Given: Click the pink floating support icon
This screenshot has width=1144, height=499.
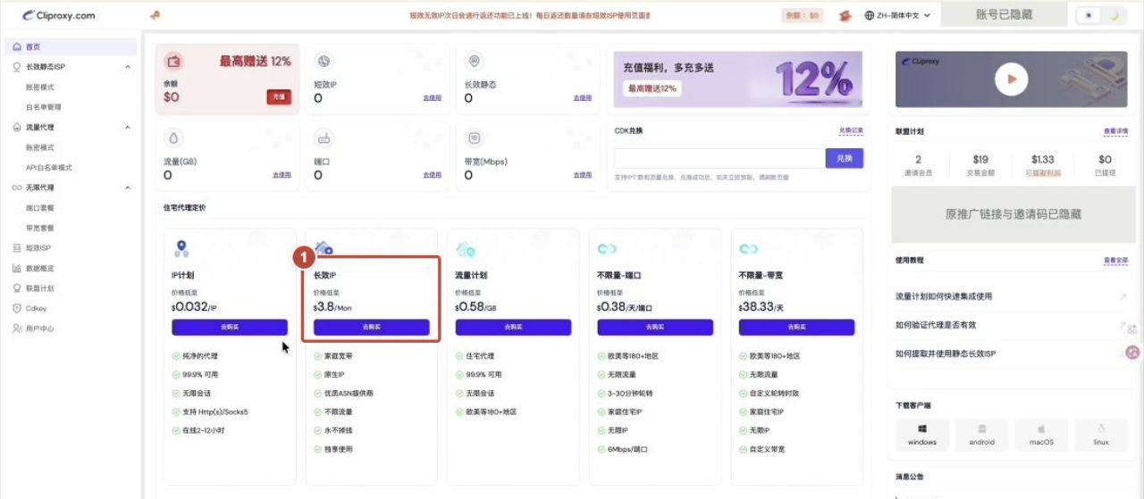Looking at the screenshot, I should [1132, 353].
